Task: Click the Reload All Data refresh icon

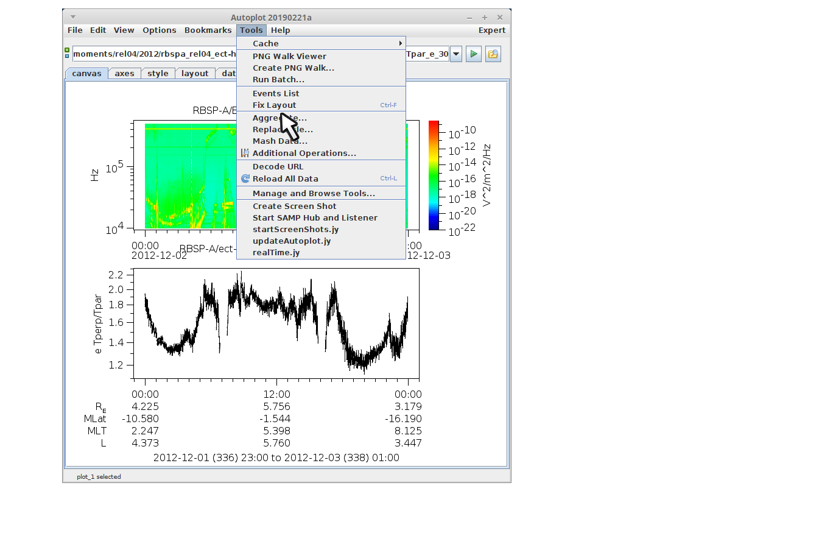Action: (x=245, y=179)
